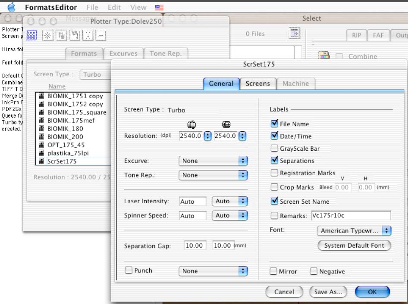Click the Save As... button
The image size is (408, 304).
(x=328, y=292)
